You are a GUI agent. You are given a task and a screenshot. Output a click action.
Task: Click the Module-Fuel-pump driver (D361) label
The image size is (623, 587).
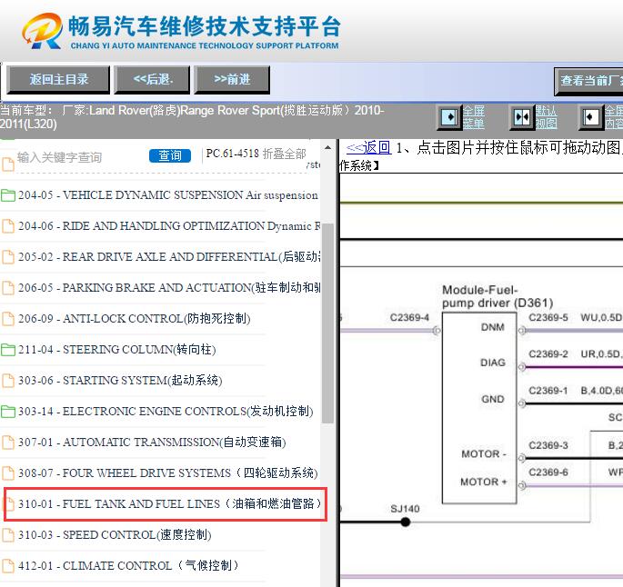click(x=497, y=296)
